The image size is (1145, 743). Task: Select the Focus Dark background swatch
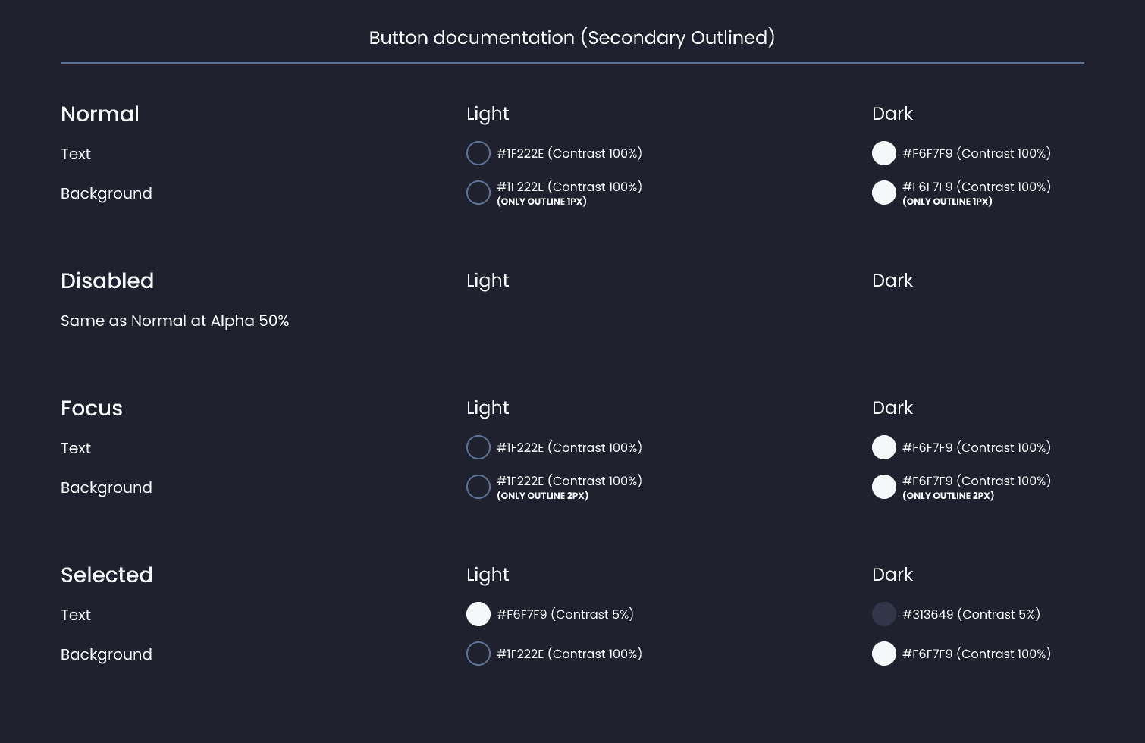coord(883,487)
